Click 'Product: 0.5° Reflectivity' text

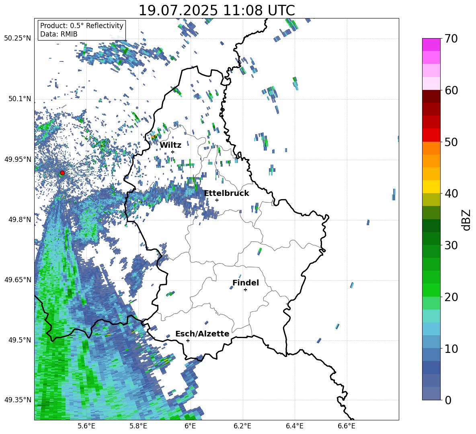tap(82, 25)
